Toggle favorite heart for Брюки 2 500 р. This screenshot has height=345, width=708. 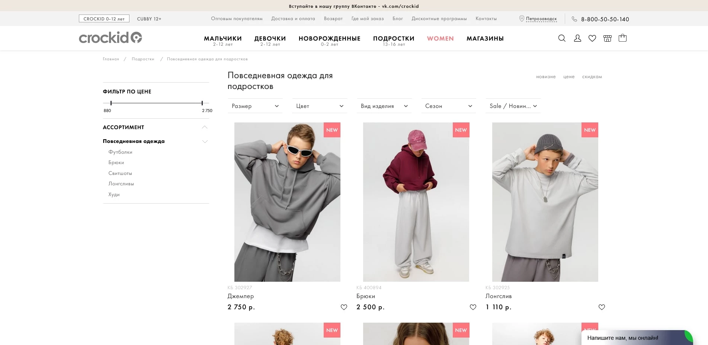pyautogui.click(x=473, y=307)
